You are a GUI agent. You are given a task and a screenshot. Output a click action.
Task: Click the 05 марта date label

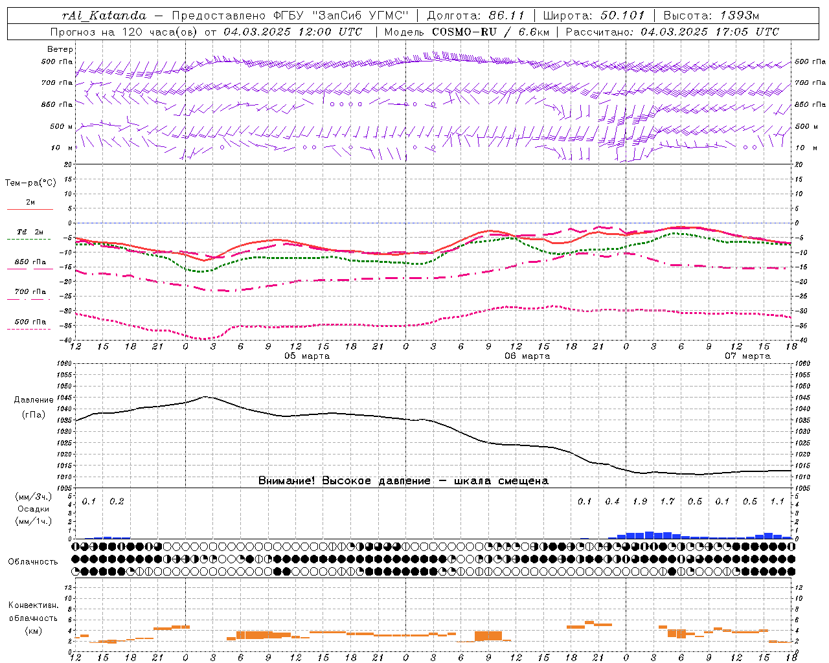pos(307,356)
